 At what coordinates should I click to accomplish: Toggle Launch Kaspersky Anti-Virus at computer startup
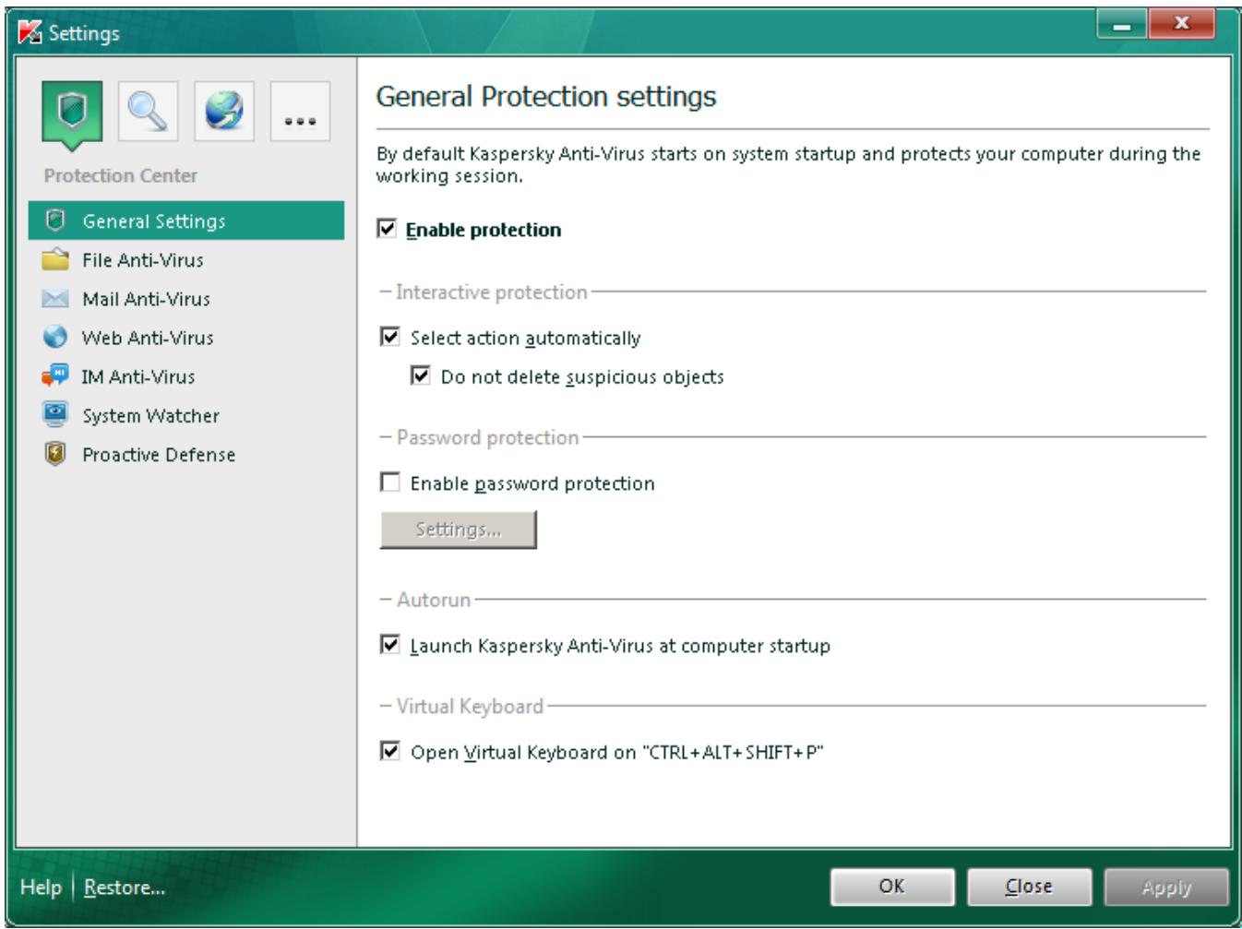click(x=390, y=645)
